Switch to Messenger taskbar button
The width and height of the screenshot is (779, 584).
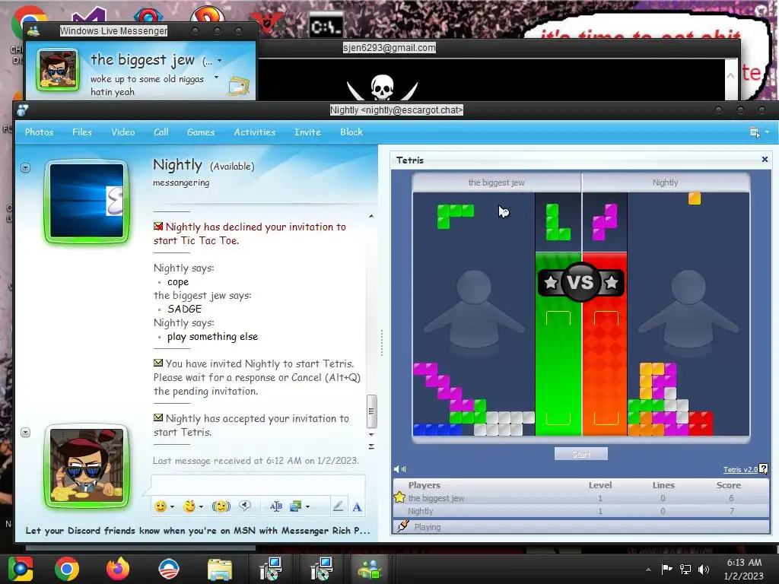[369, 569]
